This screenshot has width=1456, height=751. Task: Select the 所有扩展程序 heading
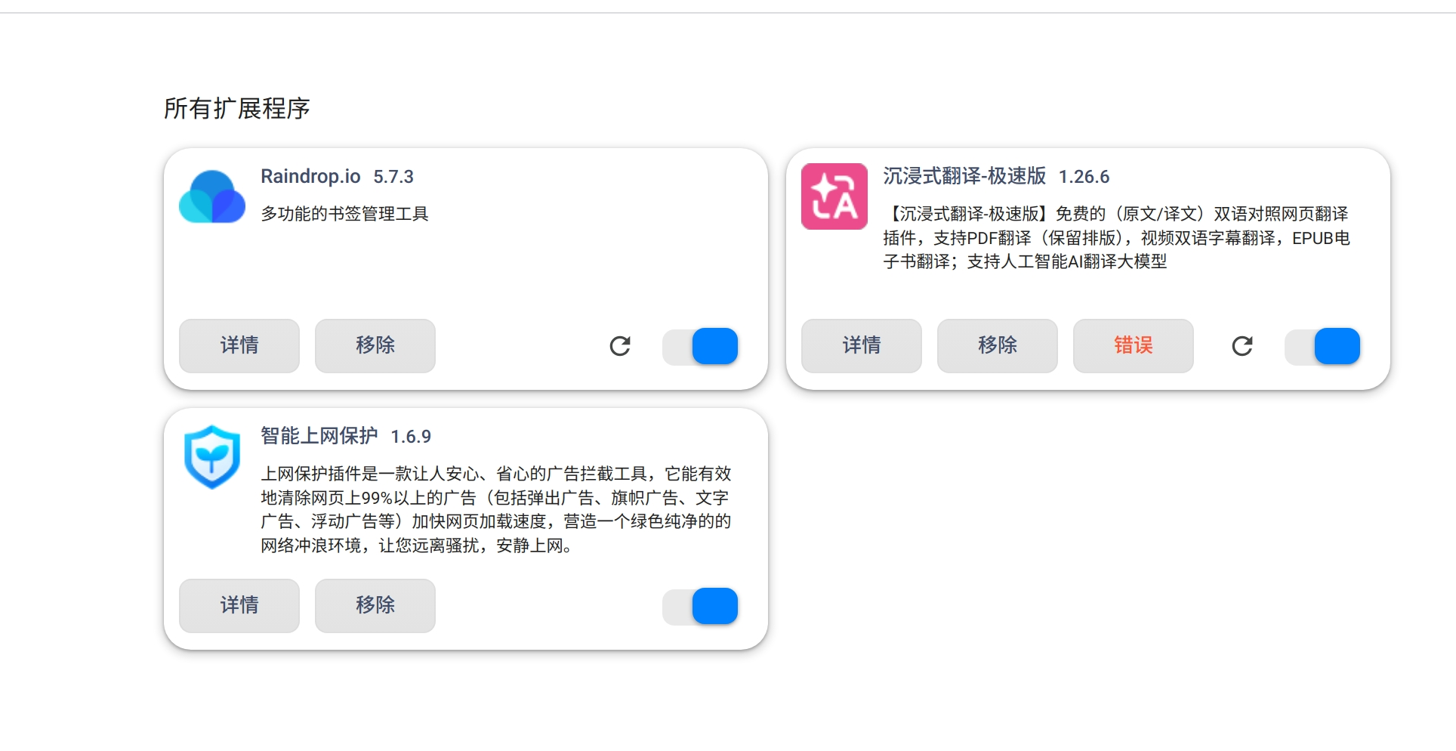point(237,109)
